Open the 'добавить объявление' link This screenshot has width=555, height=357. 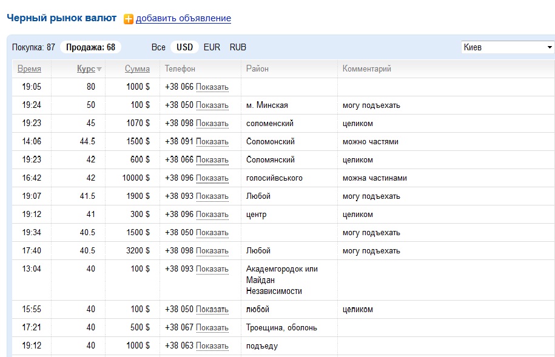pyautogui.click(x=183, y=18)
